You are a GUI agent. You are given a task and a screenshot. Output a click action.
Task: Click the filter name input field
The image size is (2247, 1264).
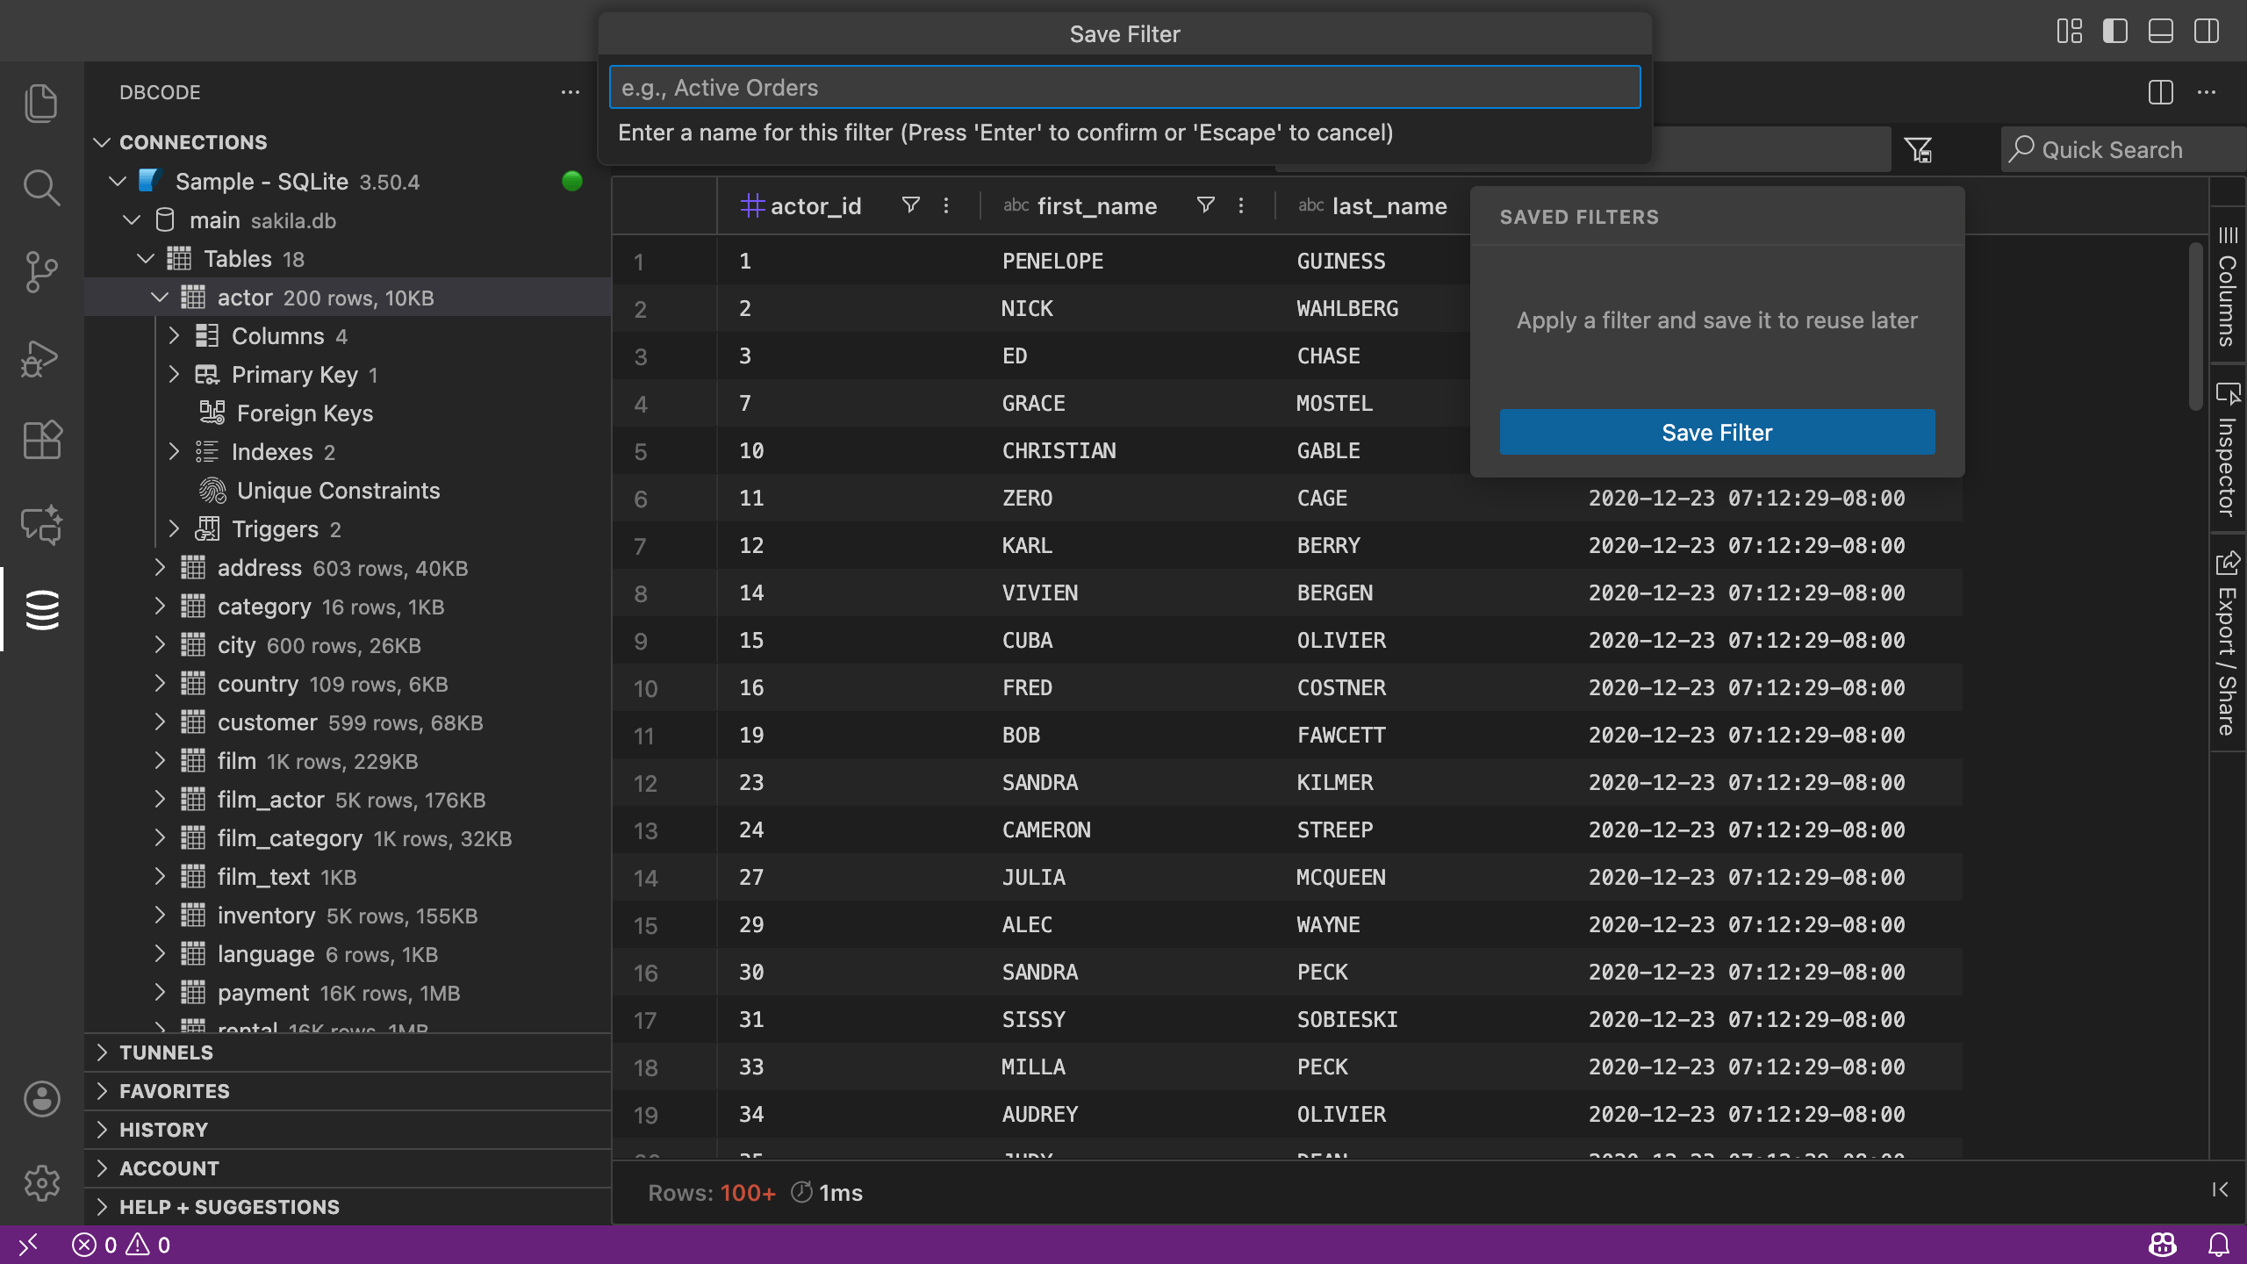click(1124, 88)
